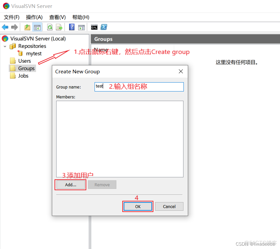Collapse the Repositories tree node

pos(5,46)
